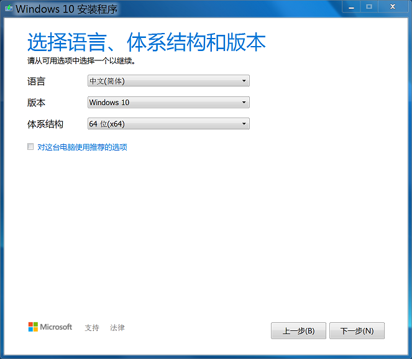Click the setup program icon in the title bar
The image size is (412, 359).
(x=9, y=9)
